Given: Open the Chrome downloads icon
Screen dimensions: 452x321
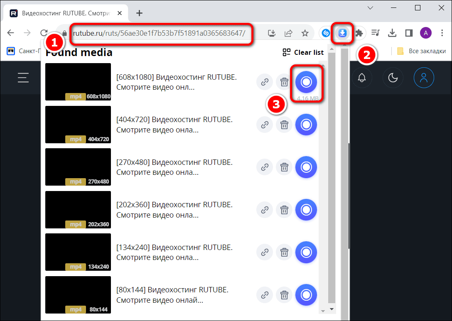Looking at the screenshot, I should pos(392,33).
